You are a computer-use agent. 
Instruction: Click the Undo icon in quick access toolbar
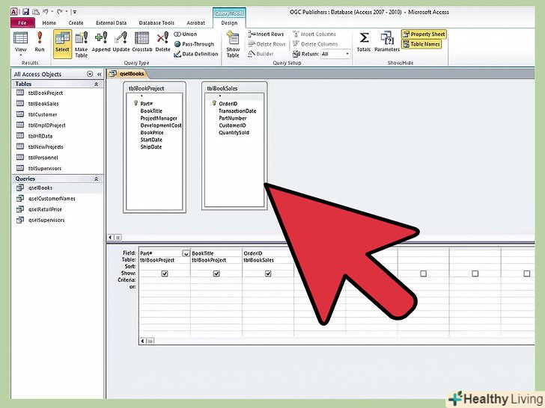(x=46, y=12)
